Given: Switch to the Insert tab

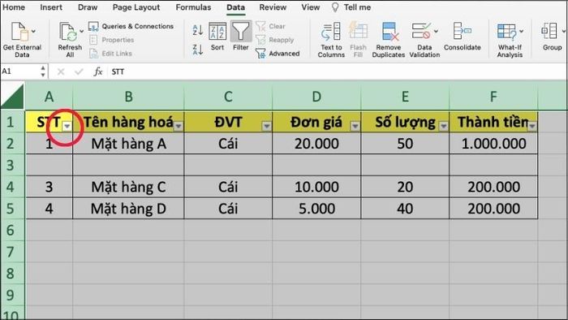Looking at the screenshot, I should (x=51, y=7).
